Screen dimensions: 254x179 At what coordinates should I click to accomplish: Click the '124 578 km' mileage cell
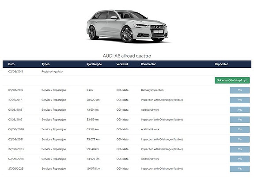point(93,169)
